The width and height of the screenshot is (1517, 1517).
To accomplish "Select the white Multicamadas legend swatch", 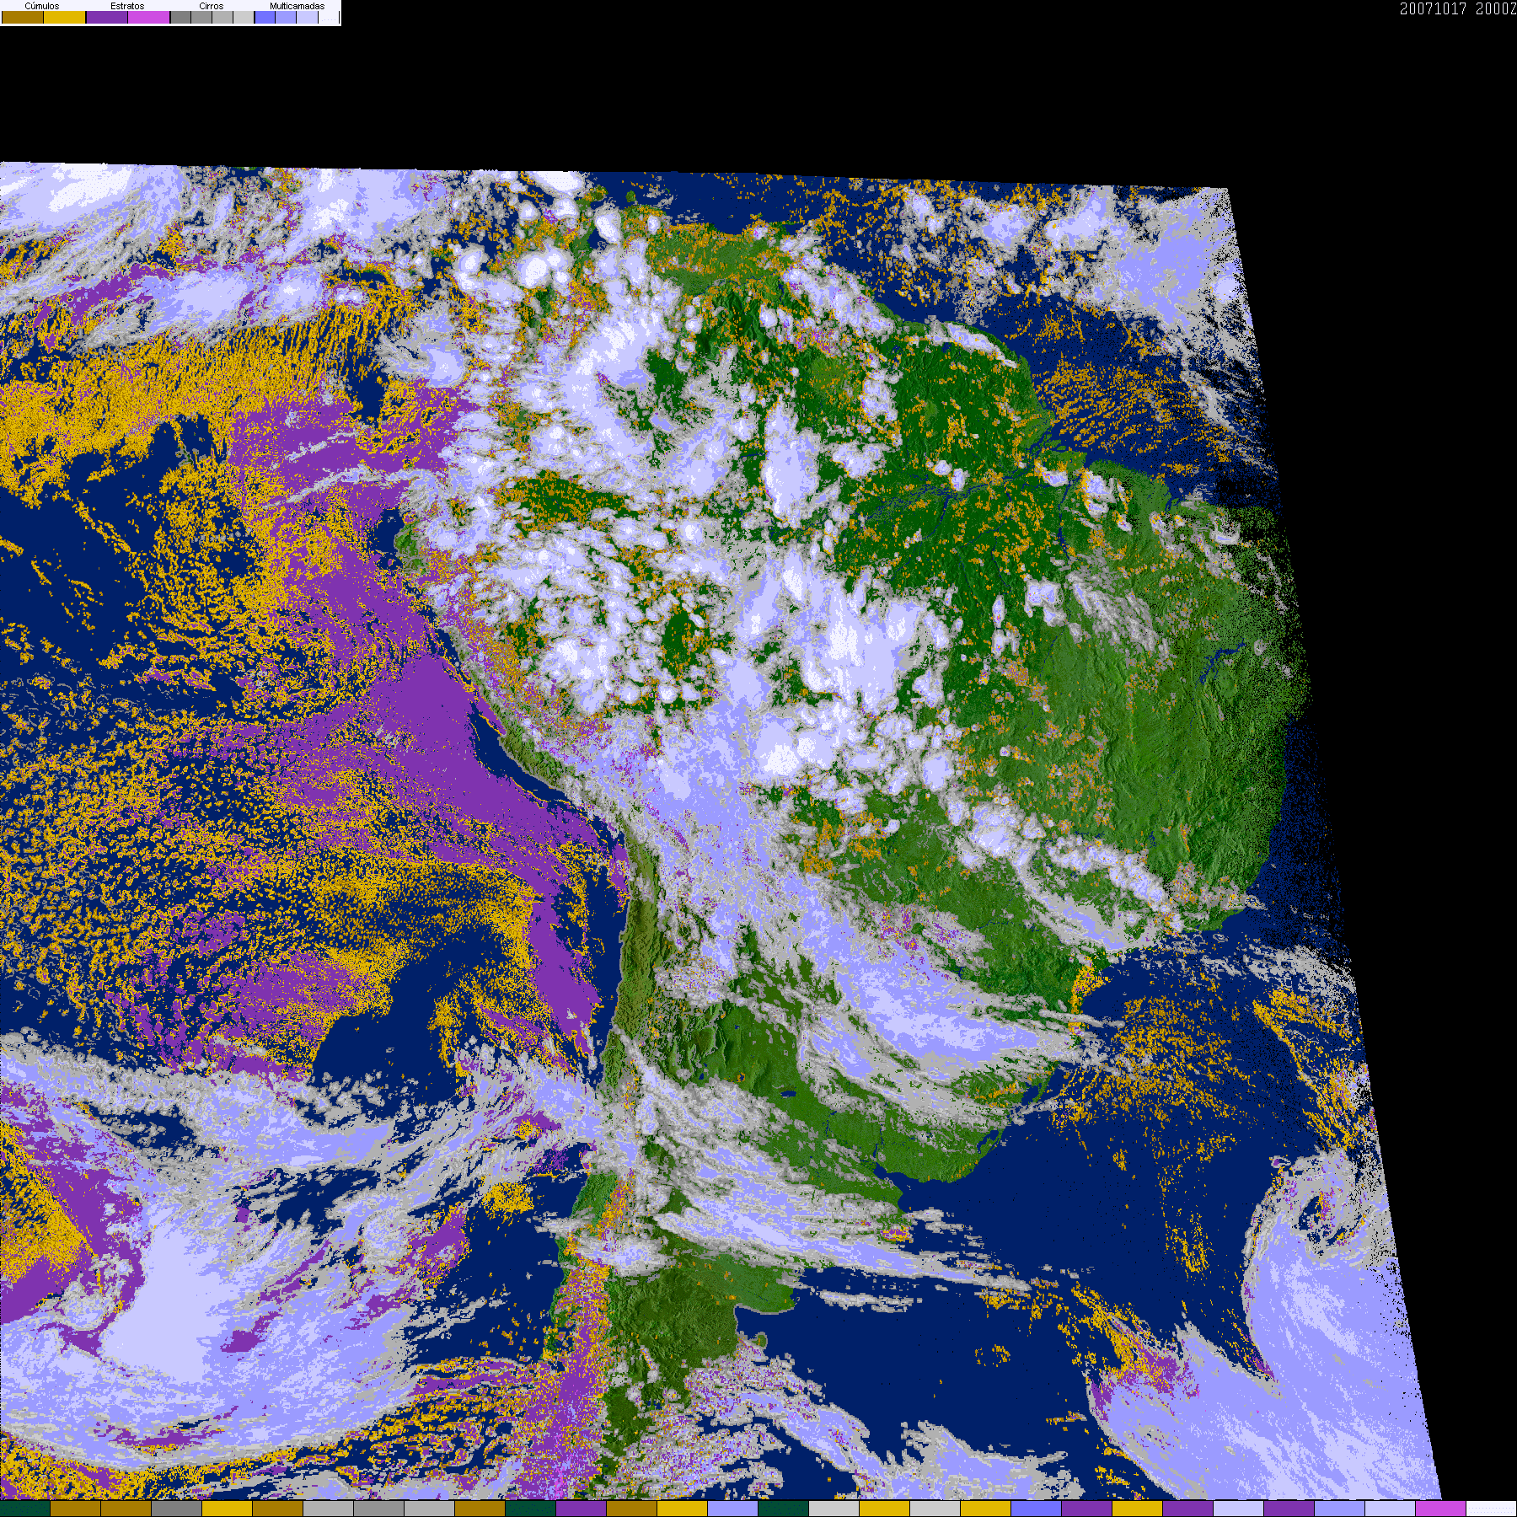I will click(329, 18).
